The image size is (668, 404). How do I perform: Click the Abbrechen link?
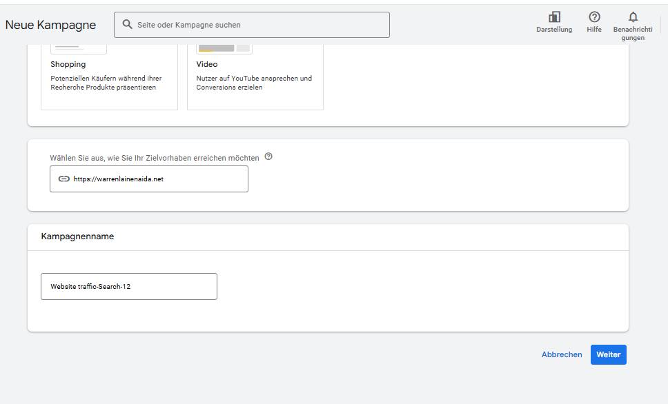(x=562, y=354)
